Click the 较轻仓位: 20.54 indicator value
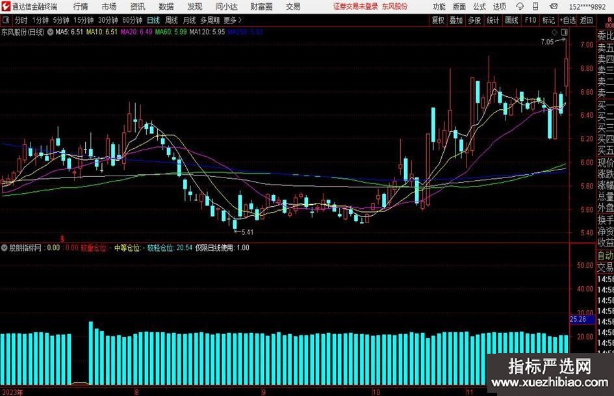 click(170, 248)
